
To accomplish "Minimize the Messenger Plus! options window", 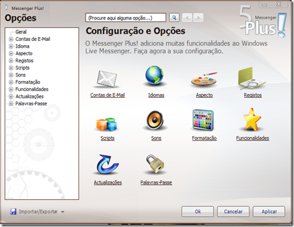I will [264, 4].
